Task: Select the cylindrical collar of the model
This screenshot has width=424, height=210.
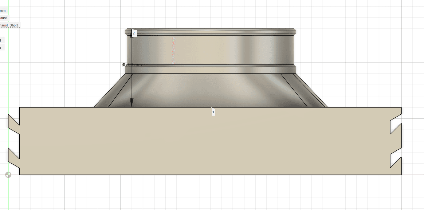Action: (210, 51)
